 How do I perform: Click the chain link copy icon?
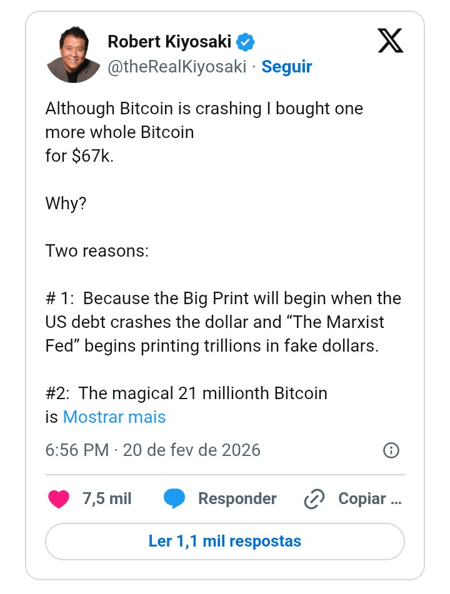pyautogui.click(x=314, y=498)
